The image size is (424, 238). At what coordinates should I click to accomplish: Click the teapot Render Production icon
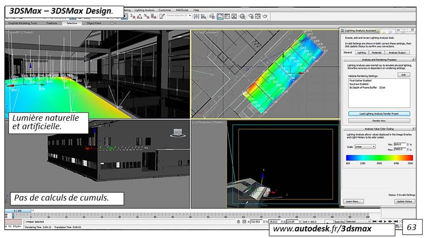pos(265,16)
